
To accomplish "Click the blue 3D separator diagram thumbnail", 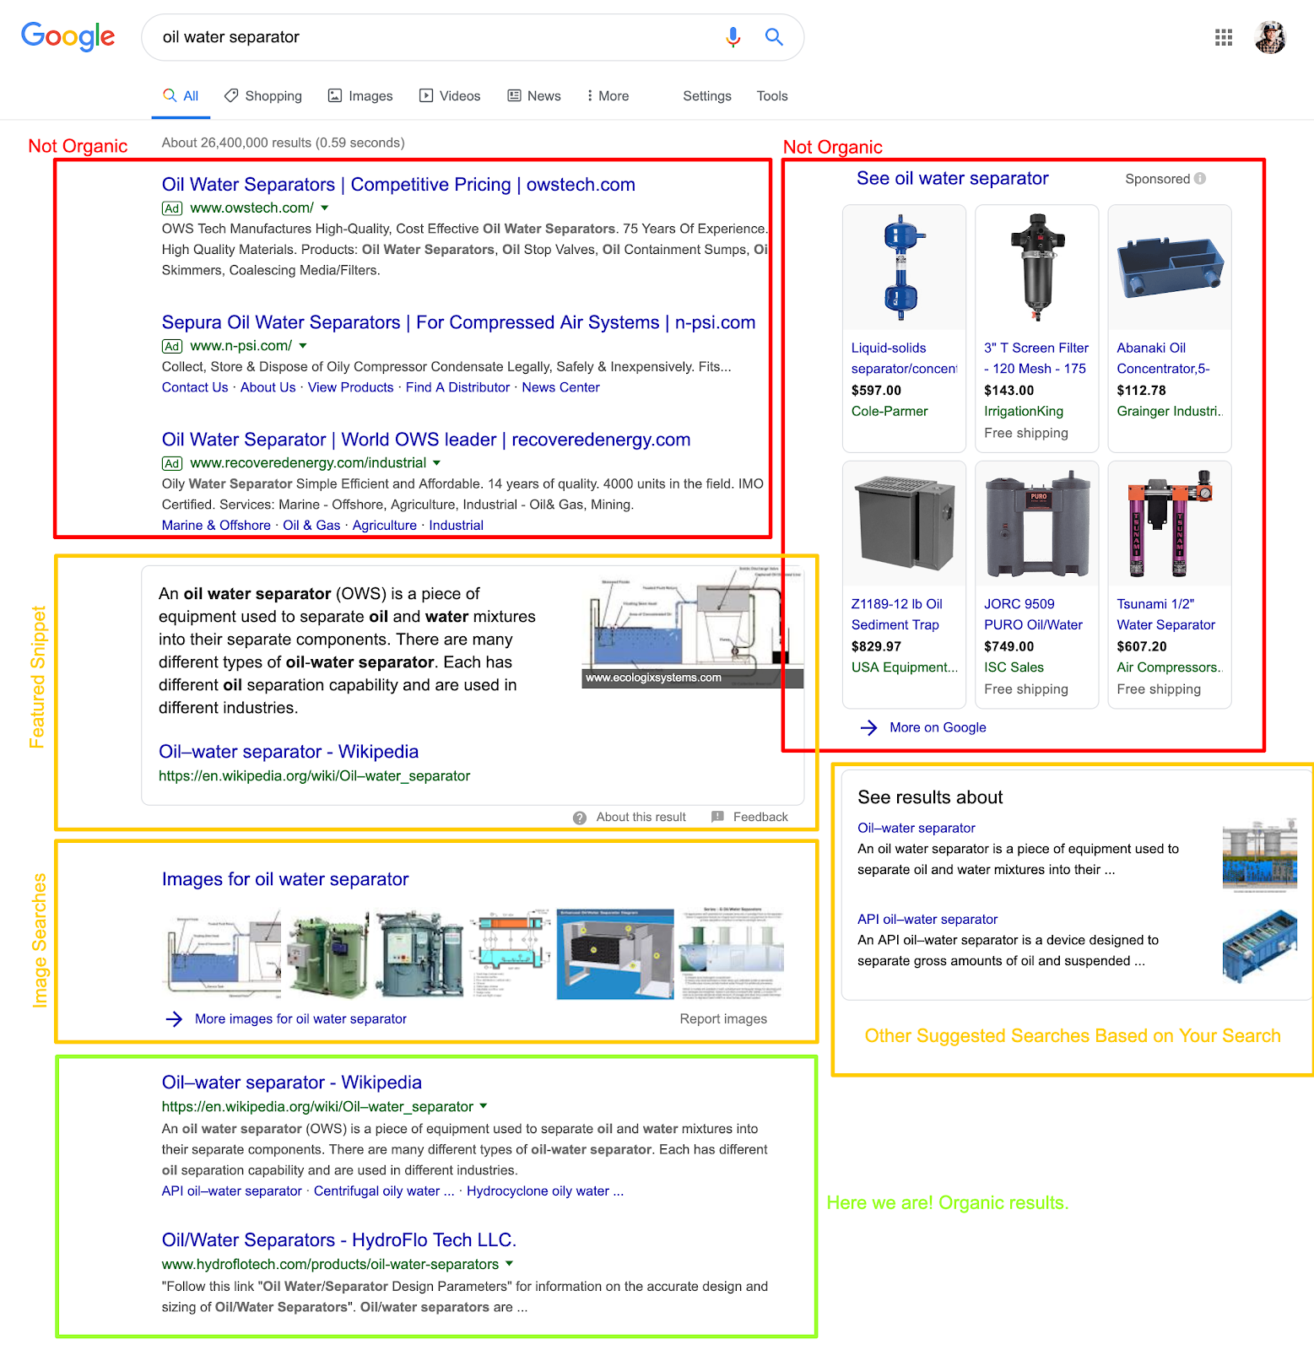I will coord(615,954).
